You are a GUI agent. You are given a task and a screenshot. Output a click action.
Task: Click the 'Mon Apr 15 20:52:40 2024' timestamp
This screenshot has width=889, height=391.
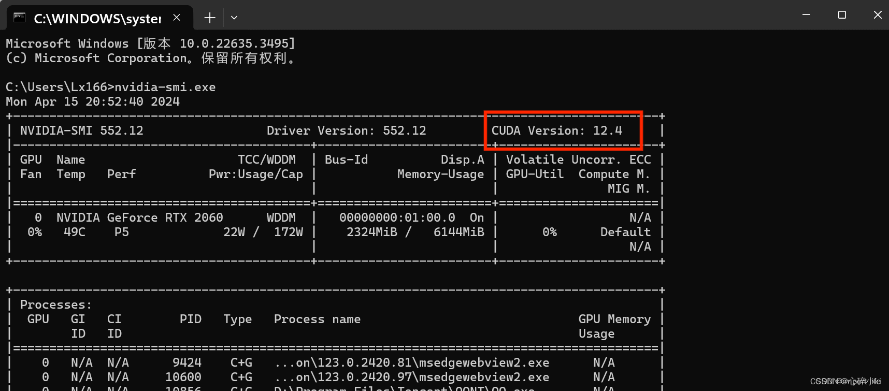(x=93, y=102)
